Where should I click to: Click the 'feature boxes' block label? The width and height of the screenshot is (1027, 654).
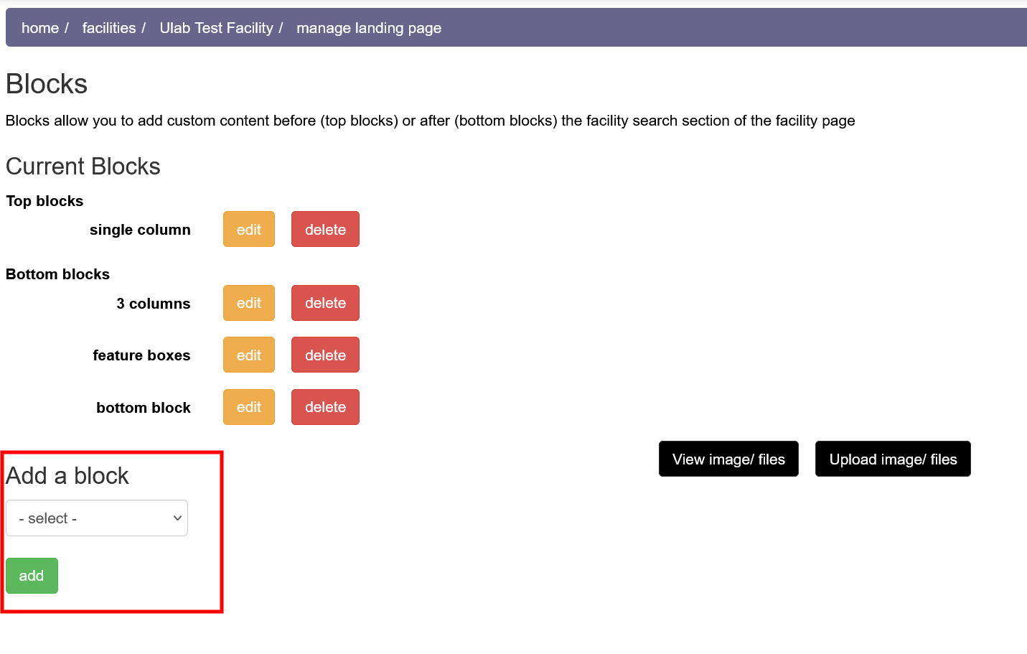tap(141, 355)
